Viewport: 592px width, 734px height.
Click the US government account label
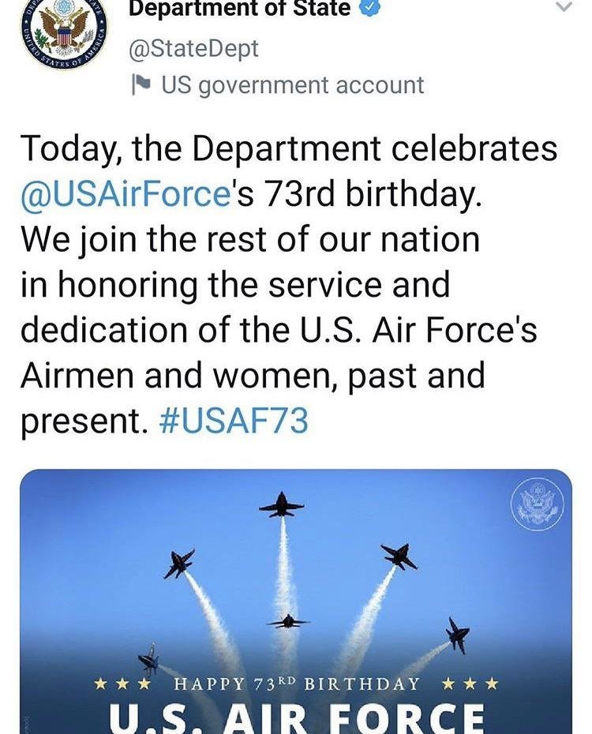[293, 85]
